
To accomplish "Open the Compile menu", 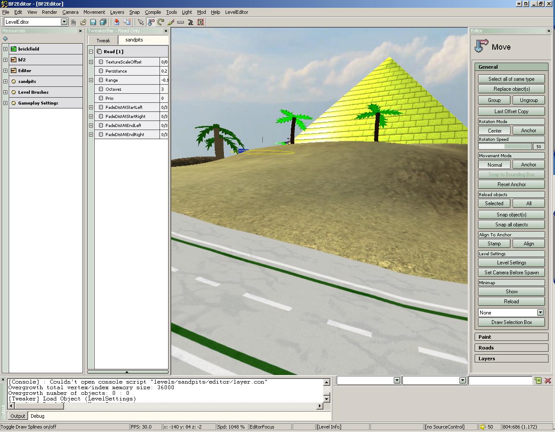I will (x=153, y=12).
